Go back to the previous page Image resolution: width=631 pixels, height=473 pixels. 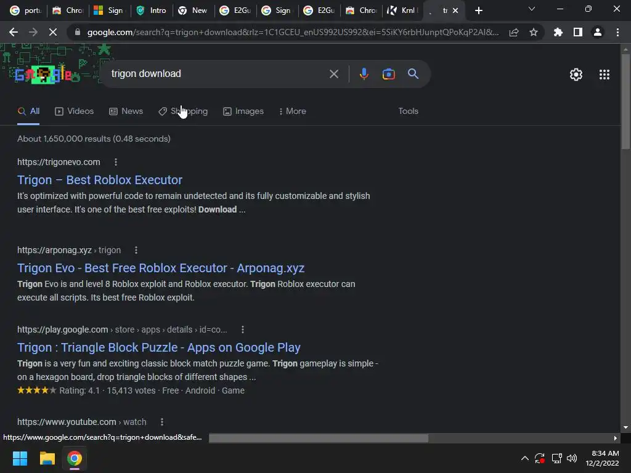pos(14,32)
